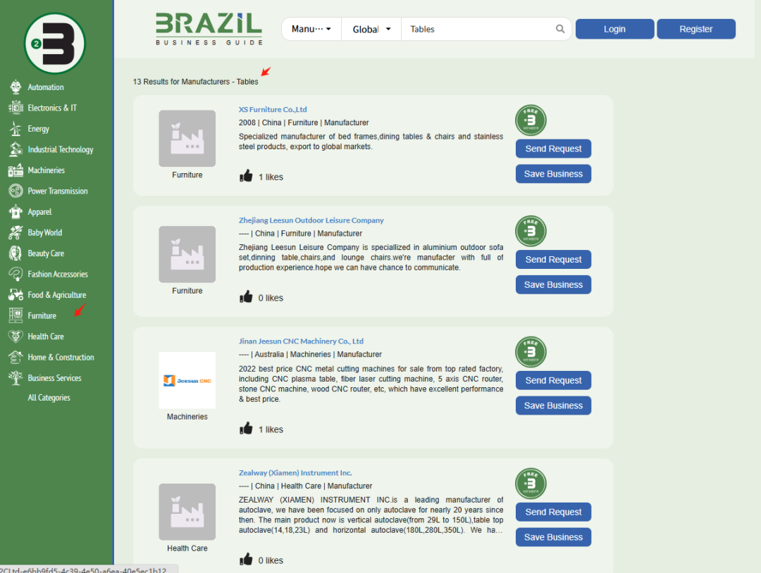Select Business Services category label
This screenshot has height=573, width=761.
(x=54, y=378)
